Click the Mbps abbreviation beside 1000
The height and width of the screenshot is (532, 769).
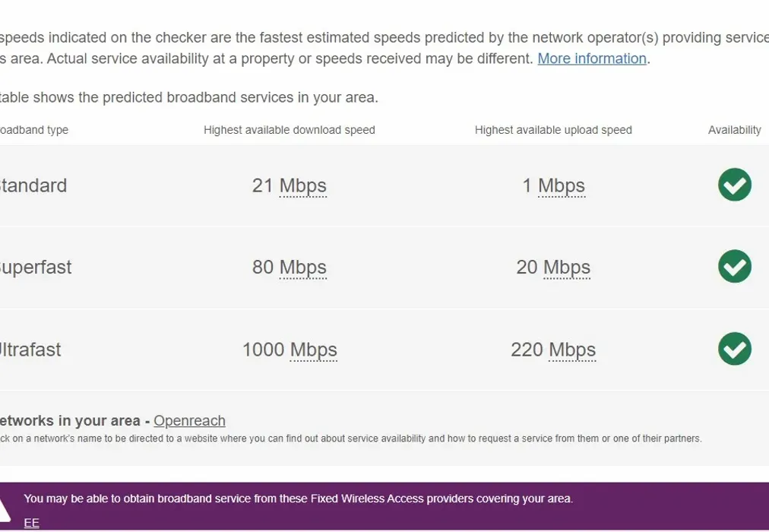[x=314, y=350]
